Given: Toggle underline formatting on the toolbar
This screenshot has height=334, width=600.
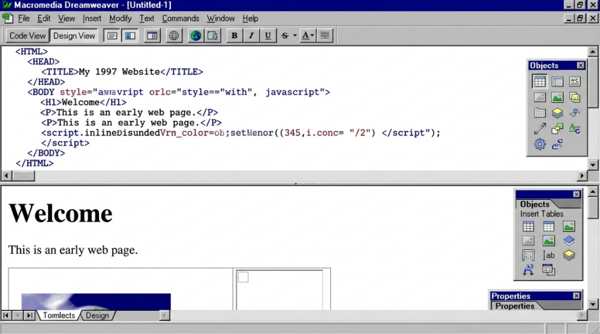Looking at the screenshot, I should [268, 35].
